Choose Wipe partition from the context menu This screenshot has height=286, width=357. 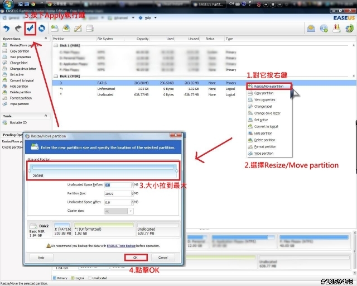[x=264, y=154]
